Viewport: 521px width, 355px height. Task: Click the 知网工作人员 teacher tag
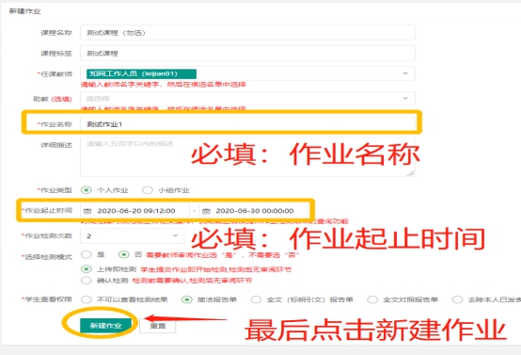pos(142,73)
